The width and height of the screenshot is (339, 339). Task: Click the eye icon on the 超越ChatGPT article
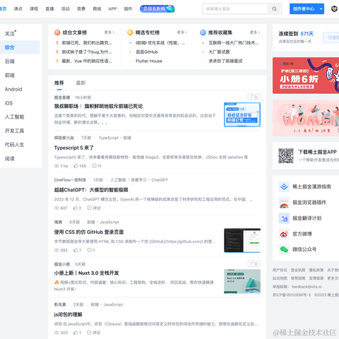pyautogui.click(x=56, y=208)
